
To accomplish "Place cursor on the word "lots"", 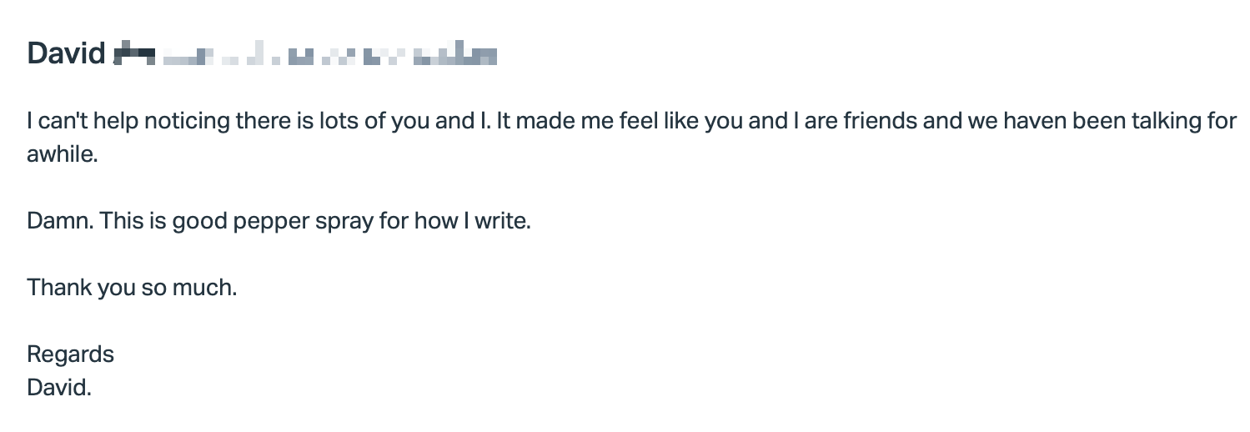I will [x=342, y=121].
